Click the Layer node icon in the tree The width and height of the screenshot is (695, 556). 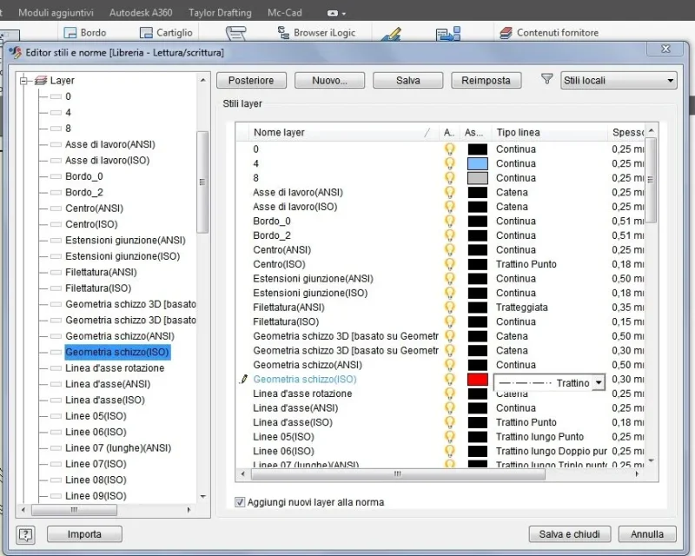pyautogui.click(x=41, y=80)
